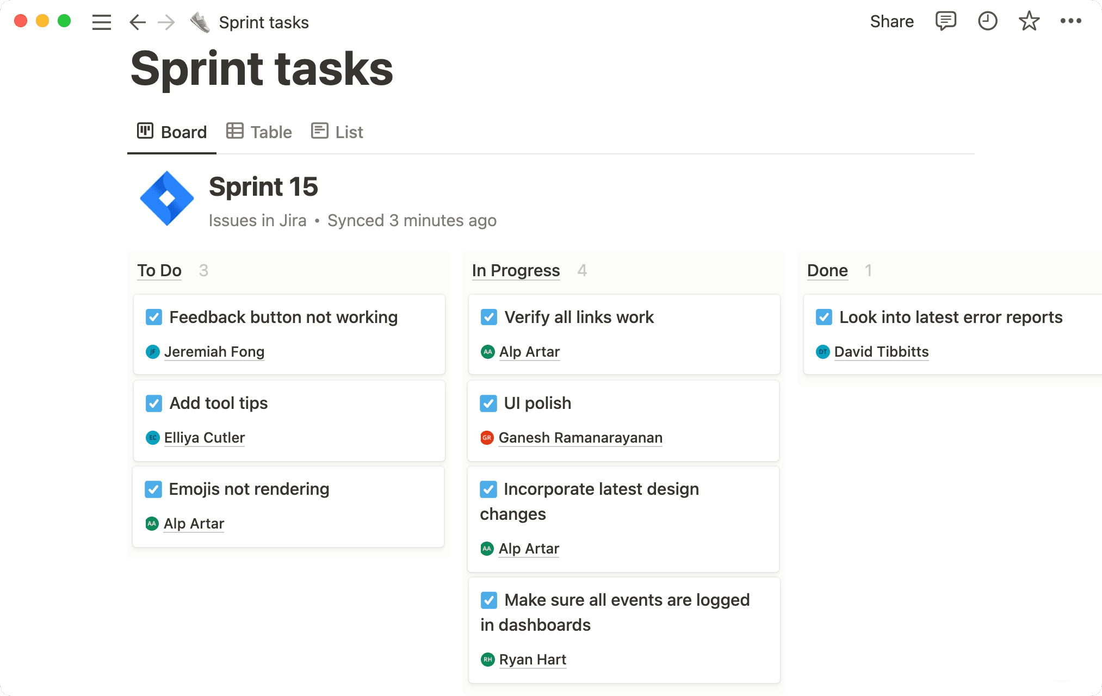Uncheck the Feedback button not working task

pos(154,317)
